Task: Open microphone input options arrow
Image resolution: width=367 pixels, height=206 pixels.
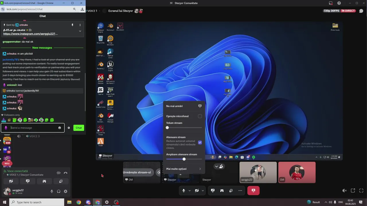Action: coord(190,191)
